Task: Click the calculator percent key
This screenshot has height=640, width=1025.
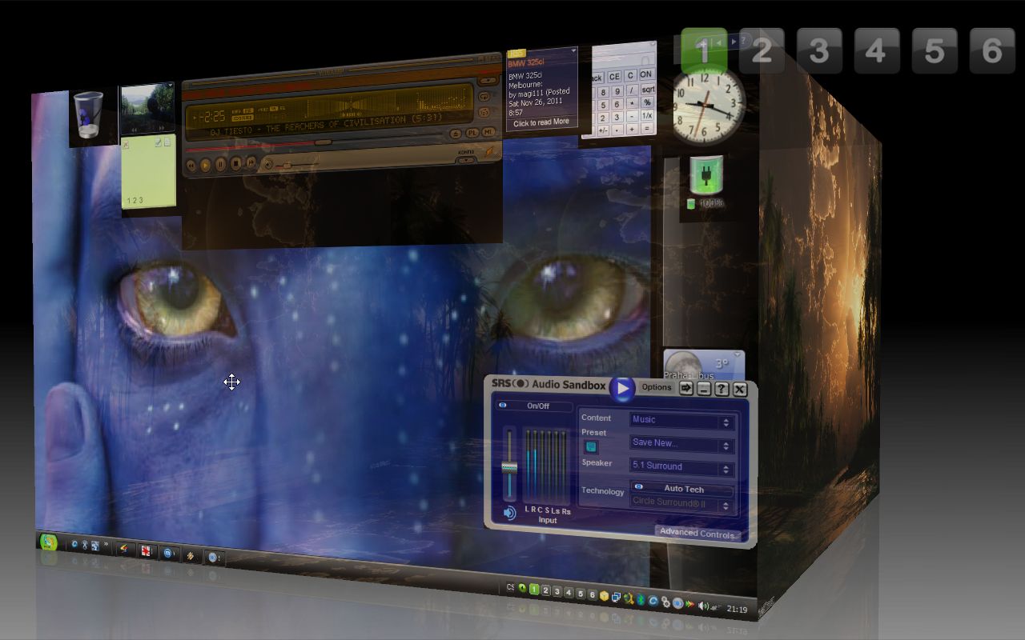Action: pos(647,103)
